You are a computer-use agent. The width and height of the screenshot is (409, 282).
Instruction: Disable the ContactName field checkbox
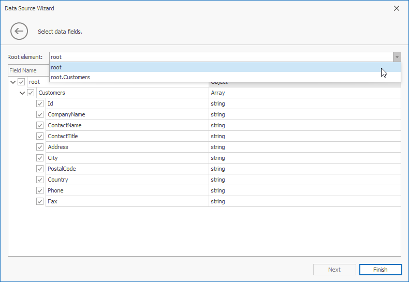(x=40, y=125)
